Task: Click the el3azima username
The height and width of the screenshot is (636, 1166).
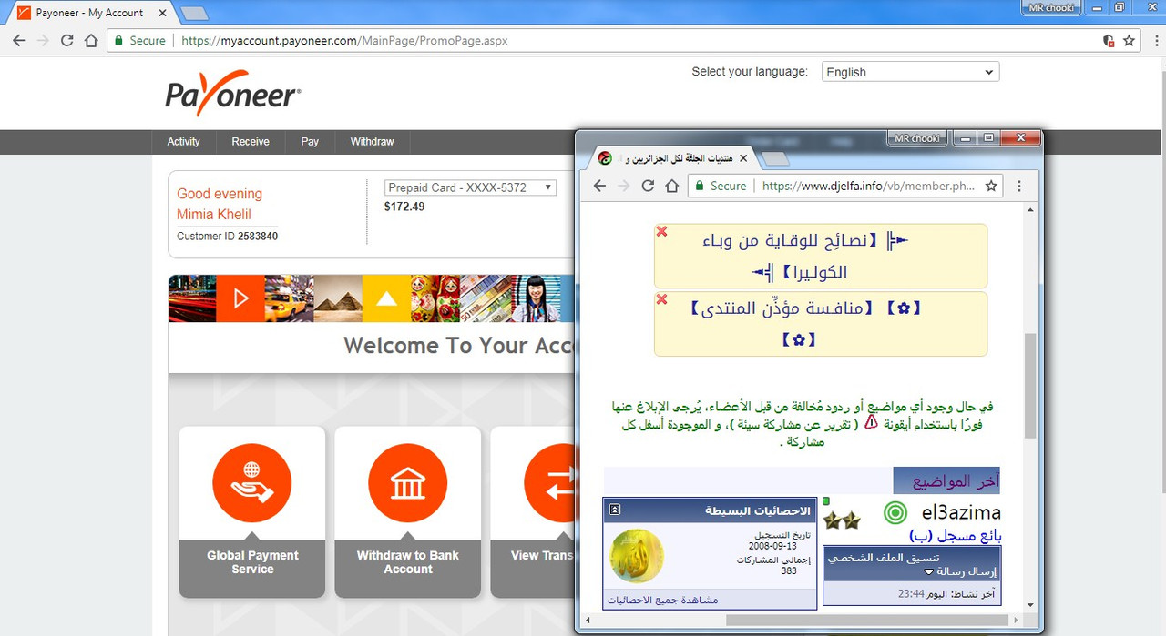Action: (961, 513)
